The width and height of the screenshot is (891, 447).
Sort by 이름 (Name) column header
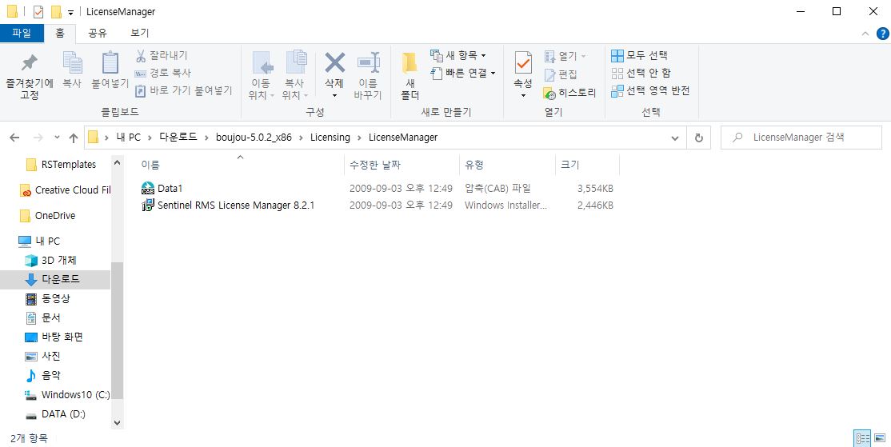click(x=150, y=165)
